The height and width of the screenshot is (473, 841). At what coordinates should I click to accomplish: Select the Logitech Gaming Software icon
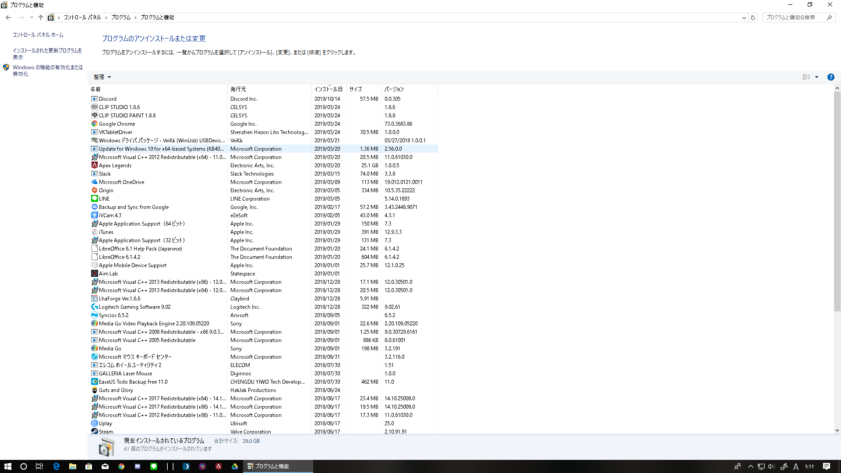pos(94,307)
